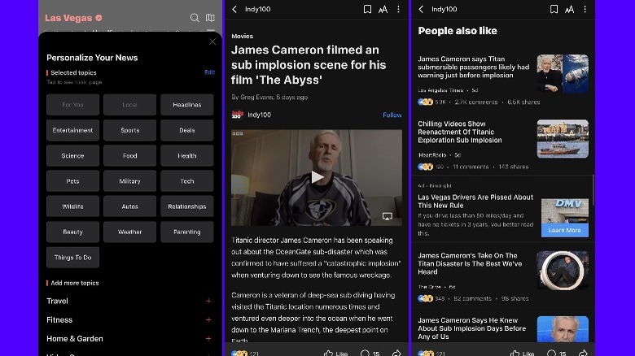Play the James Cameron video
This screenshot has height=356, width=635.
click(317, 177)
